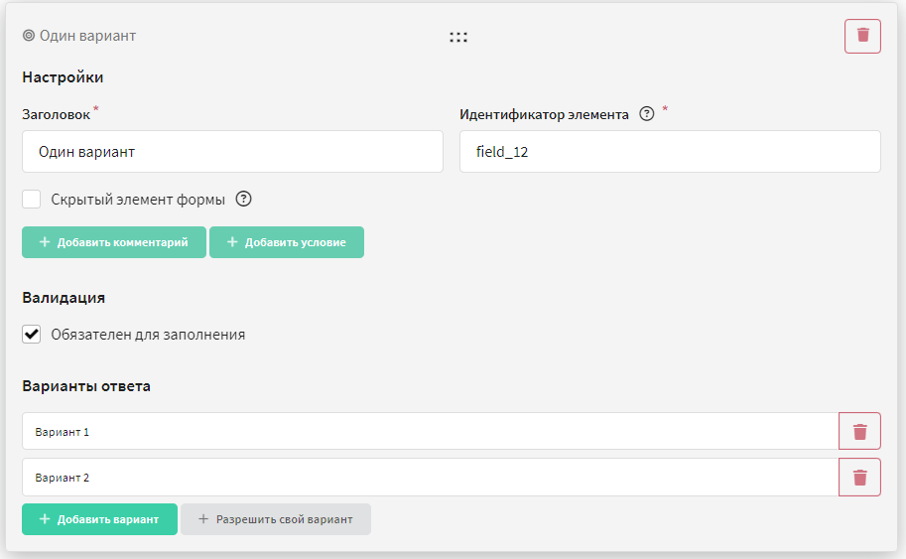This screenshot has height=559, width=906.
Task: Focus the Идентификатор элемента field
Action: [x=670, y=152]
